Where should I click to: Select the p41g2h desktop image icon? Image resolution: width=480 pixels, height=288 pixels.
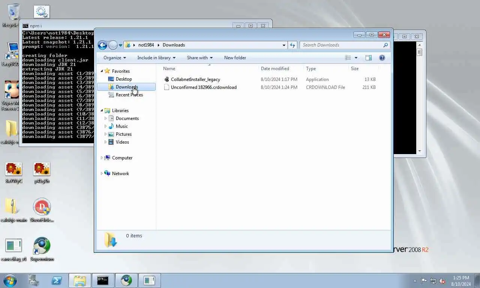pos(42,173)
